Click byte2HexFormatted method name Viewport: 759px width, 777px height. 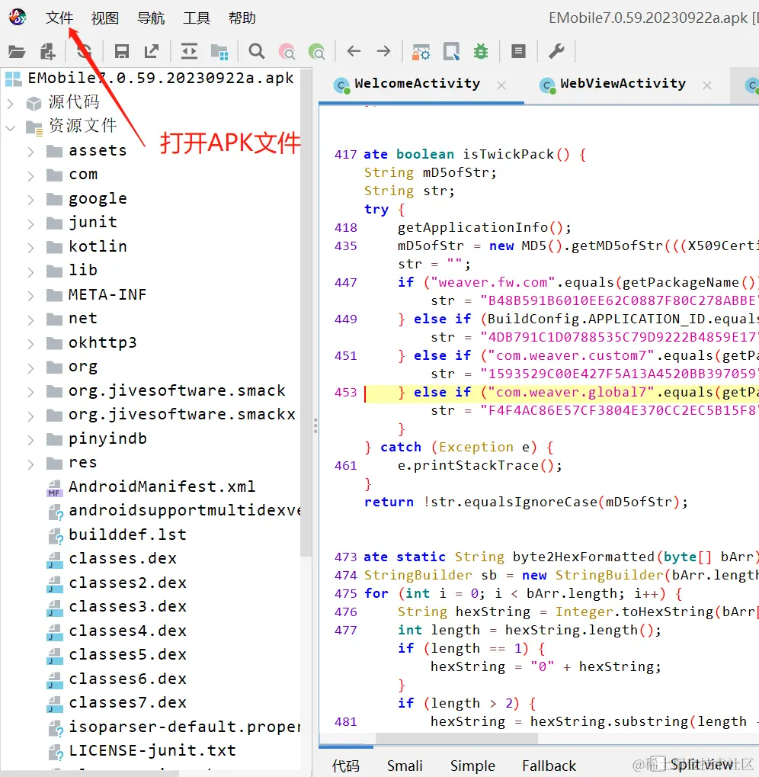tap(584, 557)
